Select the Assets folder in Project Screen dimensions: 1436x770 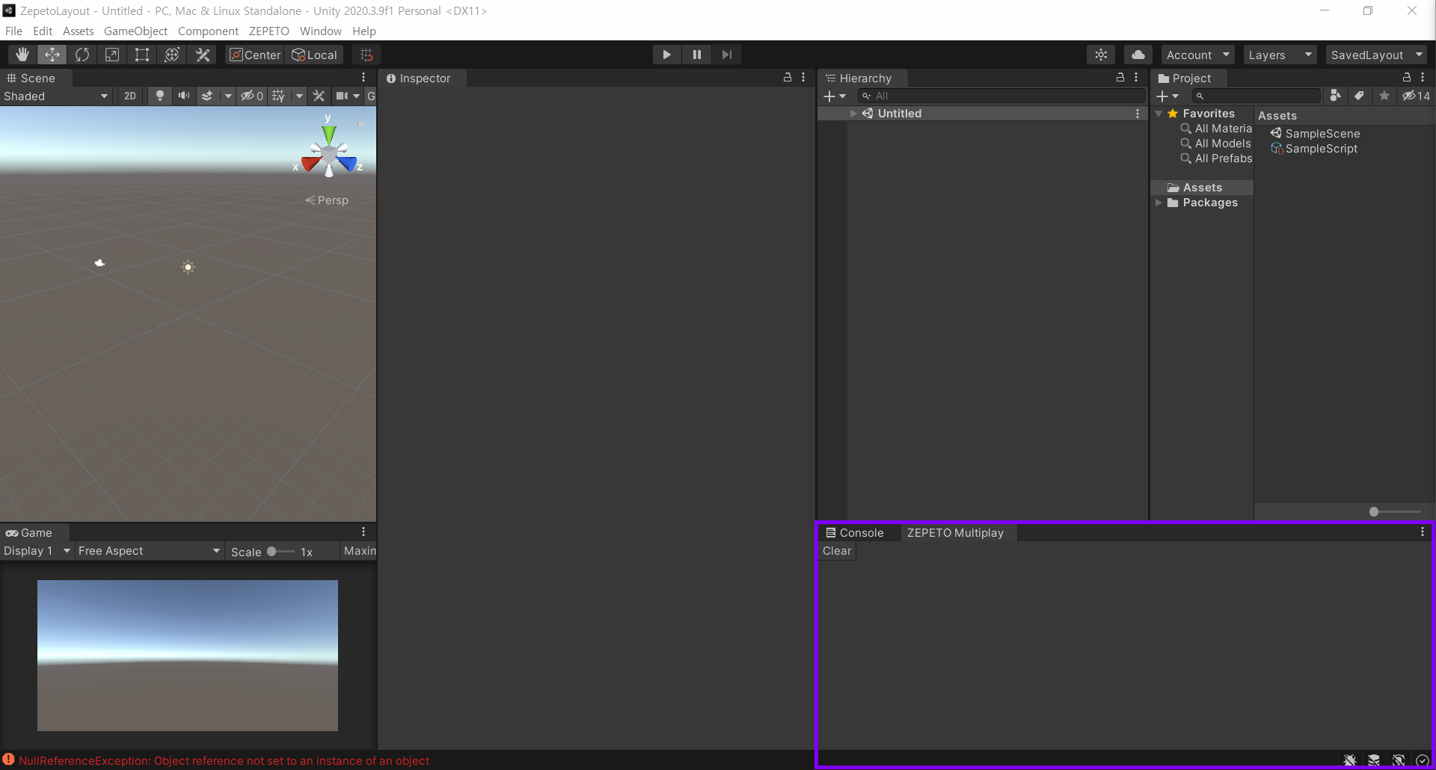tap(1202, 188)
